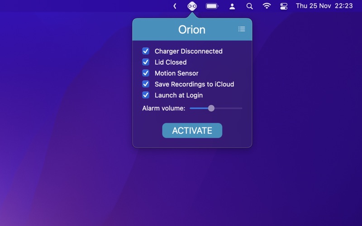Click the ACTIVATE button
This screenshot has height=226, width=362.
point(192,131)
